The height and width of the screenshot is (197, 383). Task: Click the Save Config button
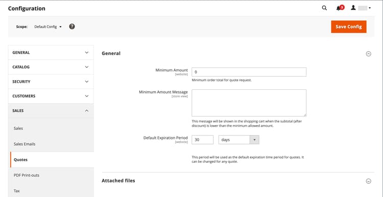[349, 27]
